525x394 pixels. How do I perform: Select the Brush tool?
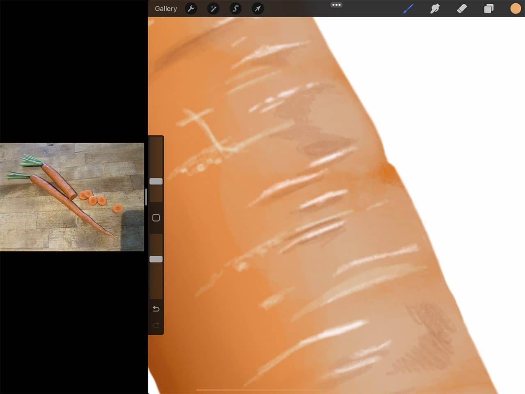pyautogui.click(x=408, y=8)
